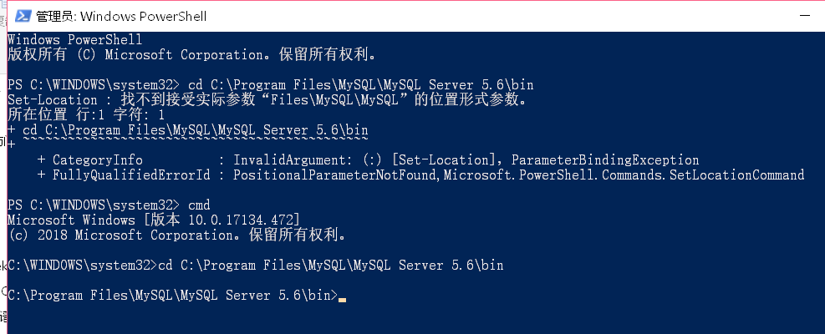Click the 'cmd' command after the PS prompt
The width and height of the screenshot is (825, 334).
pos(199,205)
